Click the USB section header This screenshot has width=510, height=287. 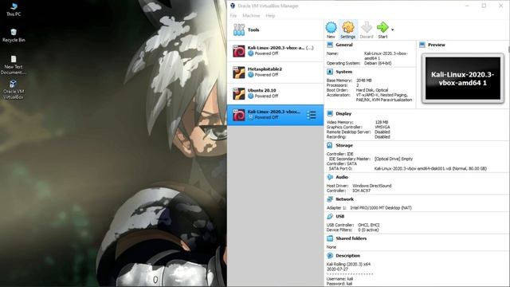pyautogui.click(x=340, y=216)
